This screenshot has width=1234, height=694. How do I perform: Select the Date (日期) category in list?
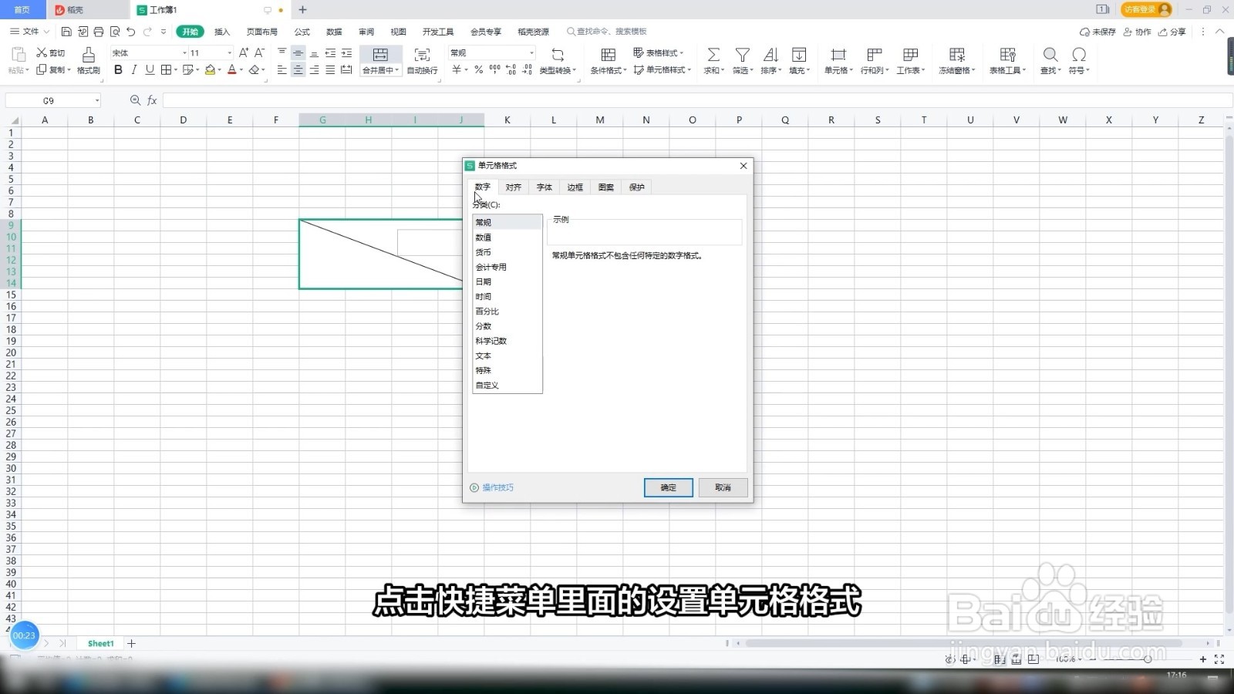[x=507, y=281]
